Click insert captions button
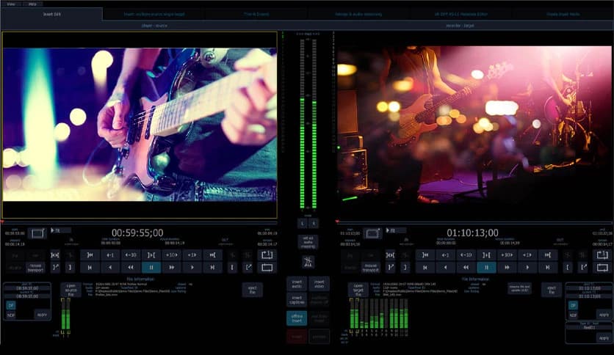 tap(297, 300)
